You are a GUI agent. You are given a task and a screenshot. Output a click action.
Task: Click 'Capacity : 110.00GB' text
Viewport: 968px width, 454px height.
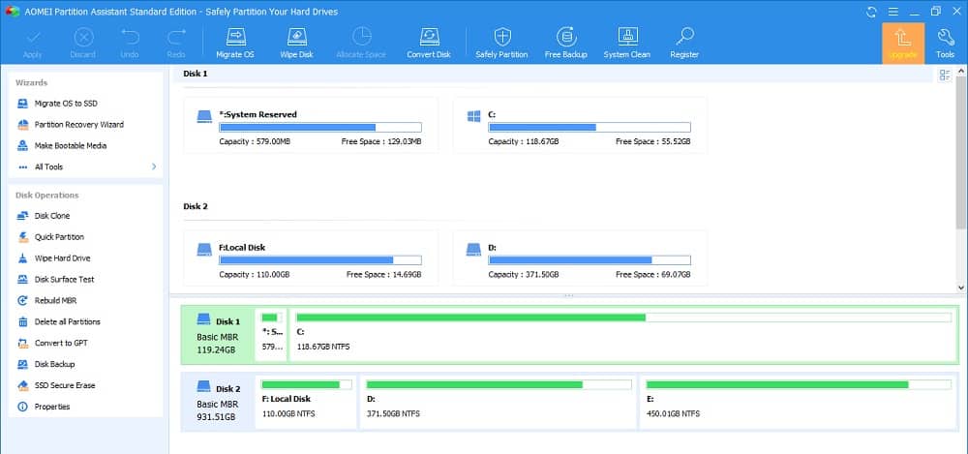coord(254,275)
